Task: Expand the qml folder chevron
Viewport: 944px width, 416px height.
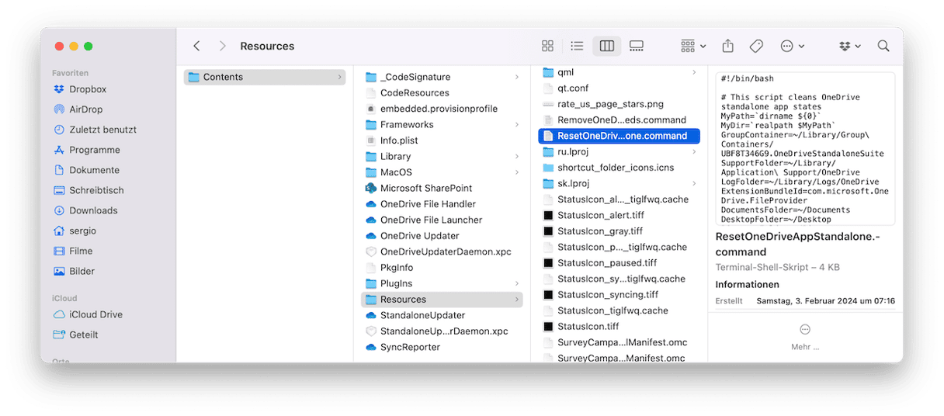Action: (x=694, y=72)
